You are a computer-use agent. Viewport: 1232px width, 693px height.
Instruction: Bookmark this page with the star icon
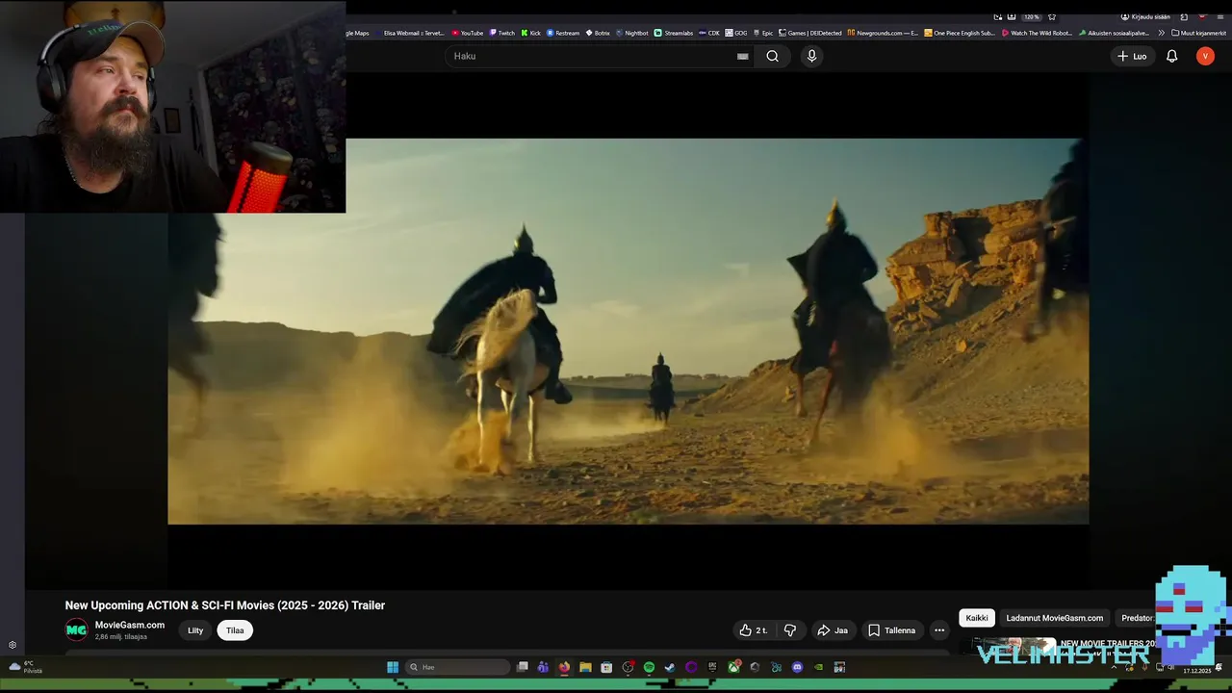1052,16
